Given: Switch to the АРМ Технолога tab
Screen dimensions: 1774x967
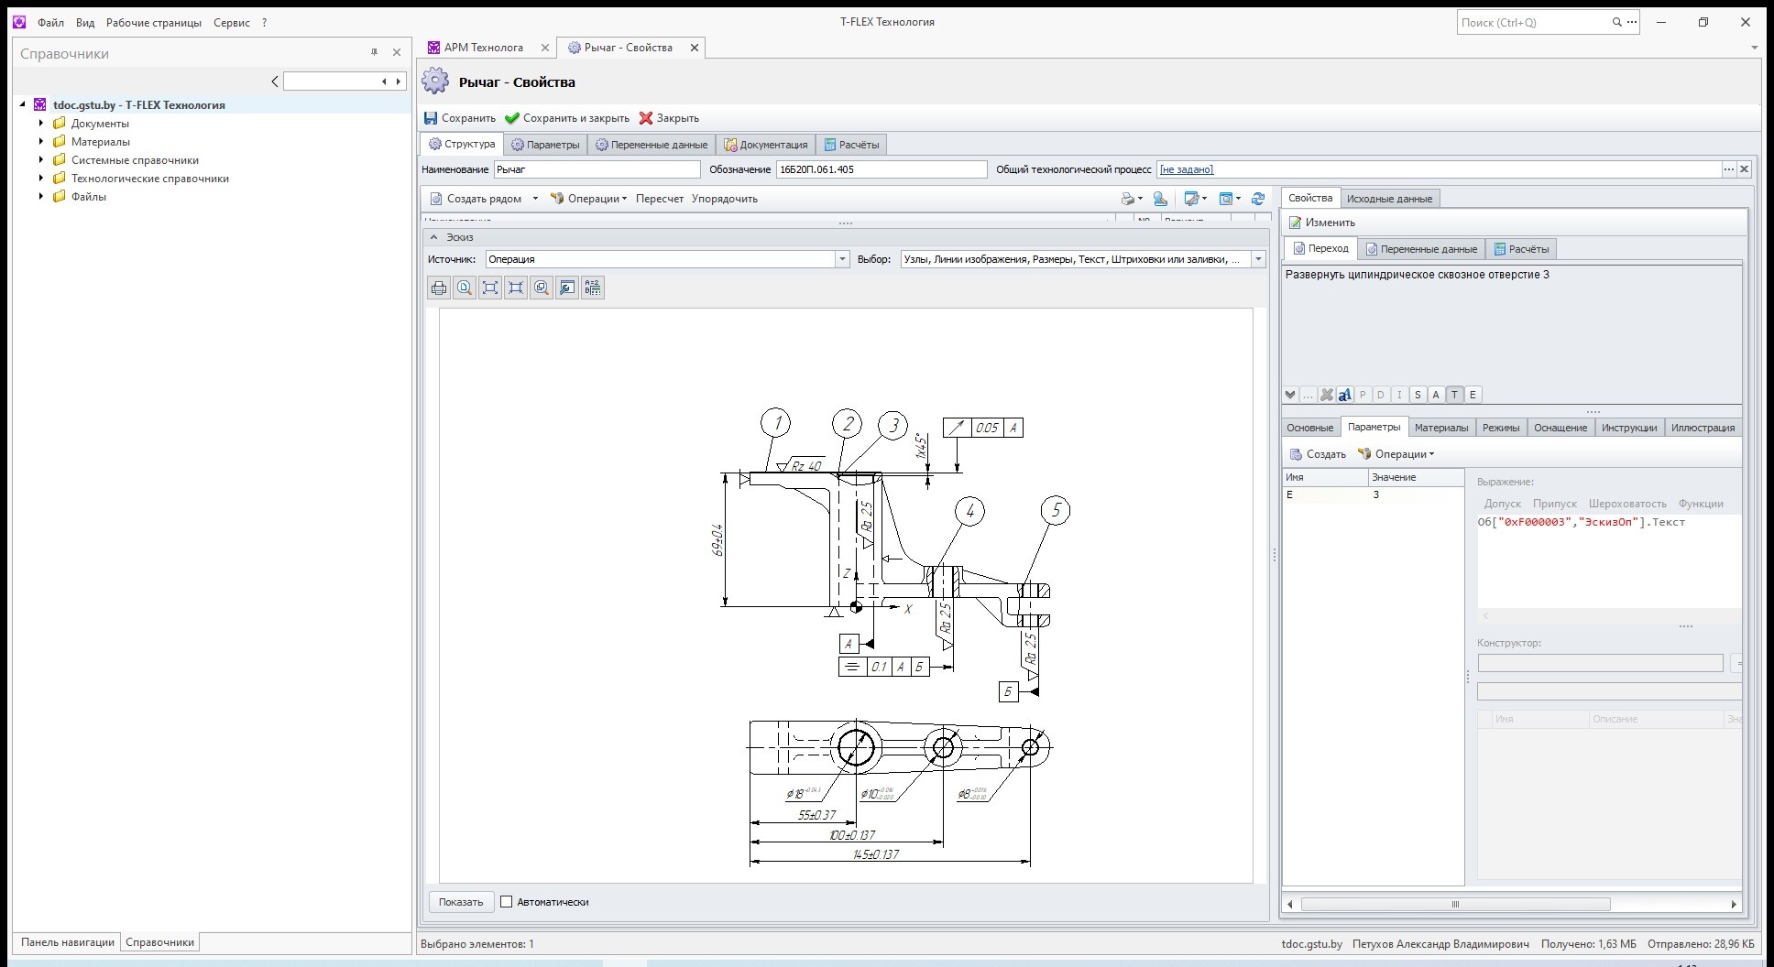Looking at the screenshot, I should click(x=483, y=48).
